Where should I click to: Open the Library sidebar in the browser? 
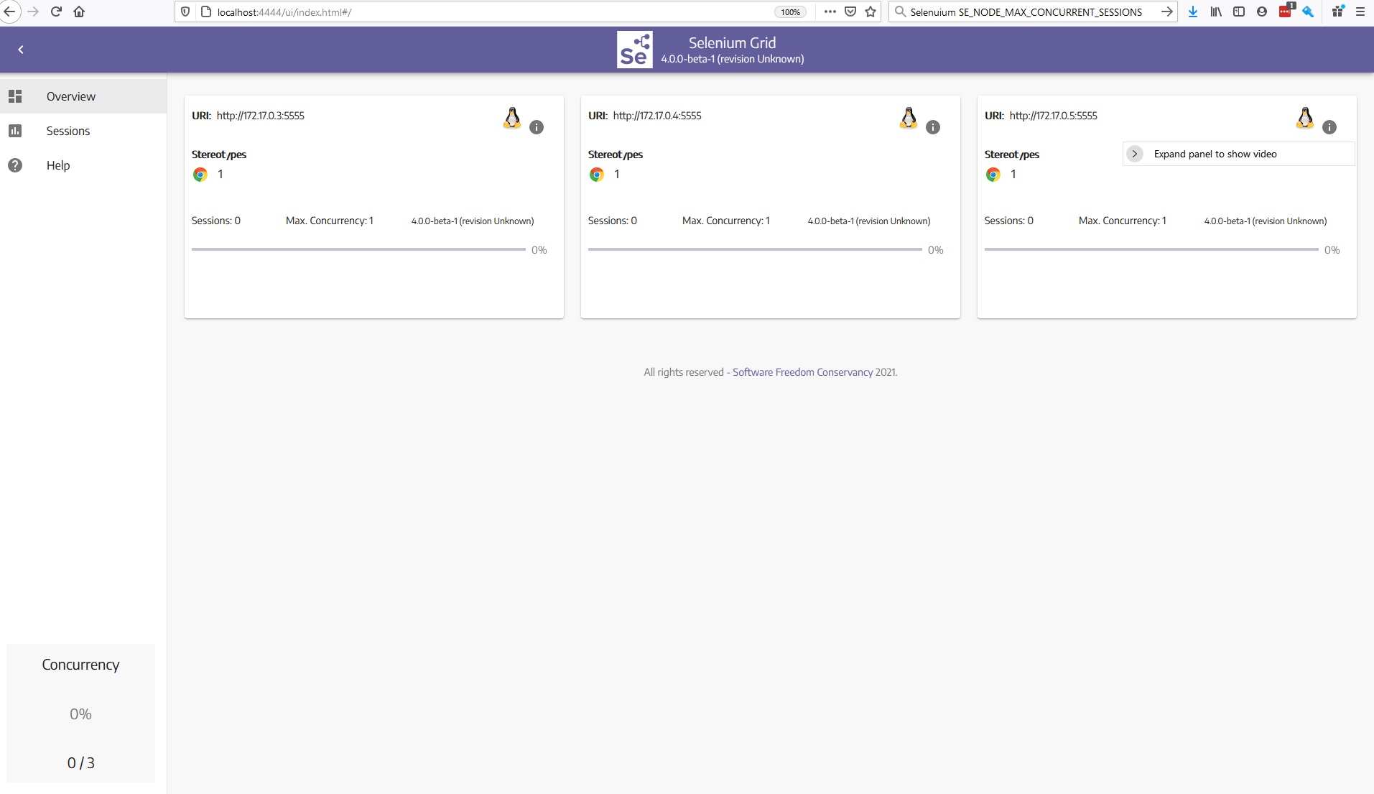[1215, 11]
